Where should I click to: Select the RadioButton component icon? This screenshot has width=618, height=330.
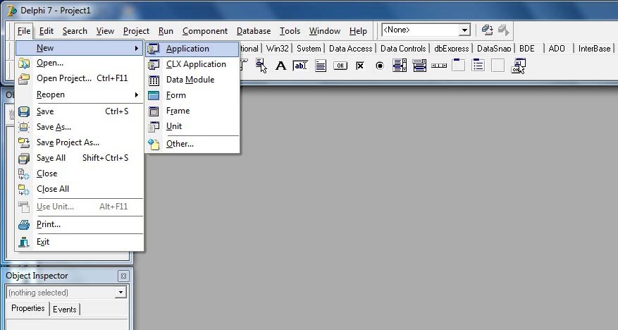[x=380, y=66]
